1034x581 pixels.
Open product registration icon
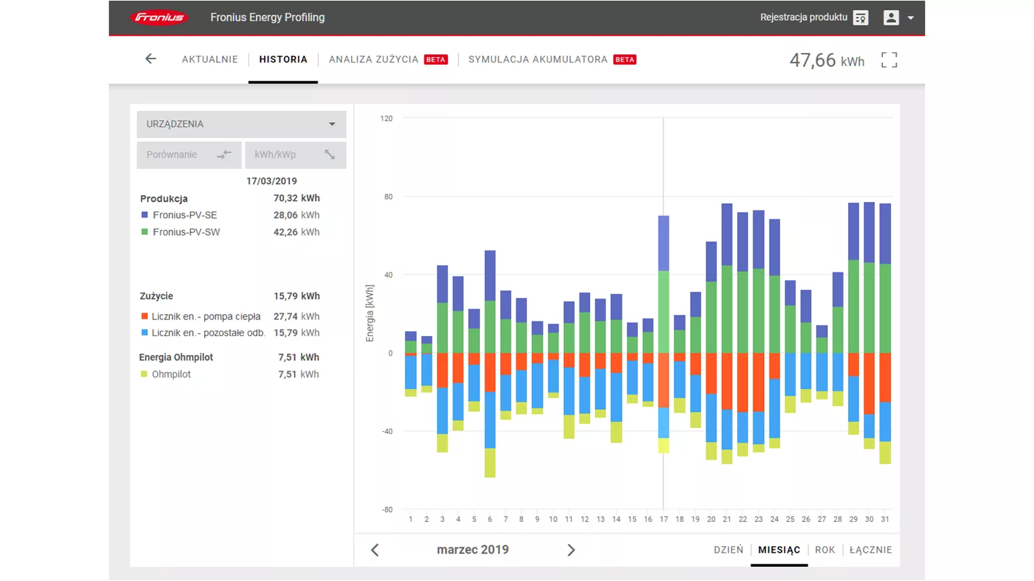point(861,18)
